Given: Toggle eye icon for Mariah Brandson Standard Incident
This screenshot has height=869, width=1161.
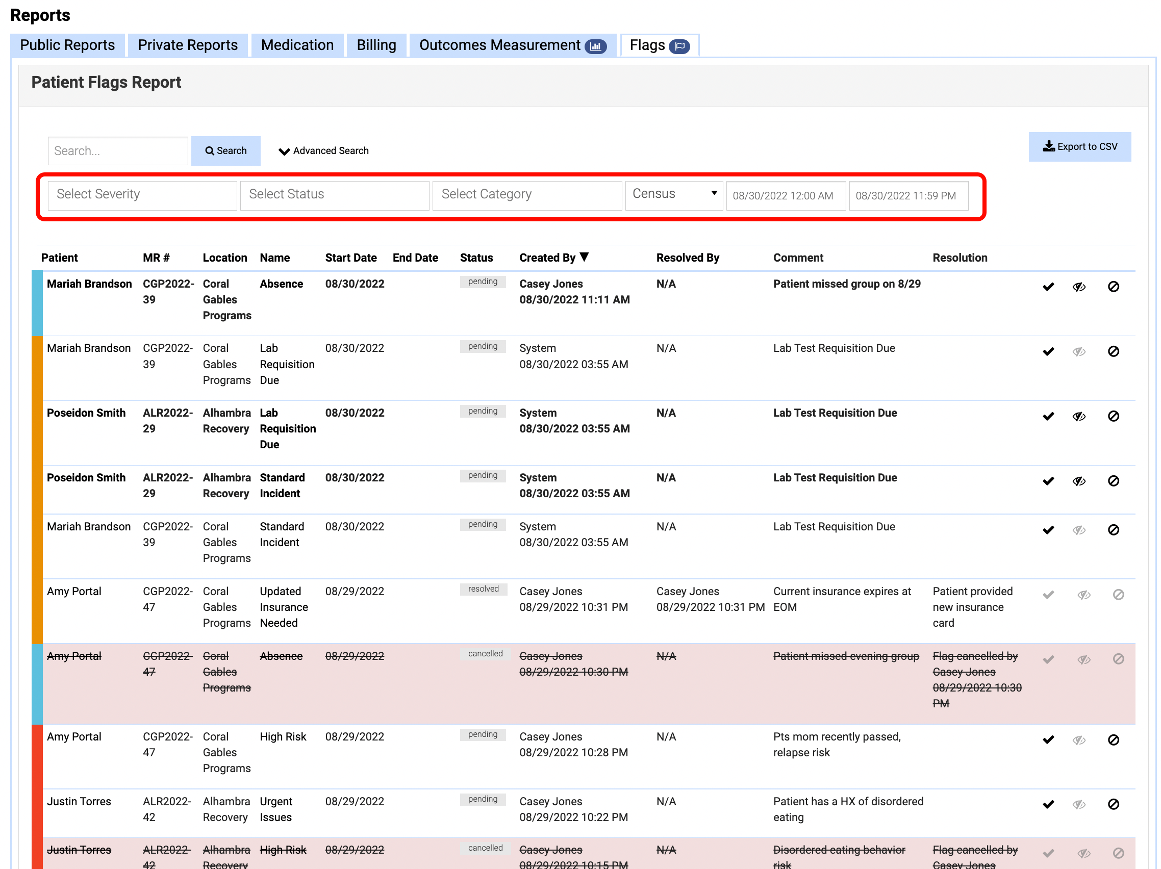Looking at the screenshot, I should (x=1079, y=530).
